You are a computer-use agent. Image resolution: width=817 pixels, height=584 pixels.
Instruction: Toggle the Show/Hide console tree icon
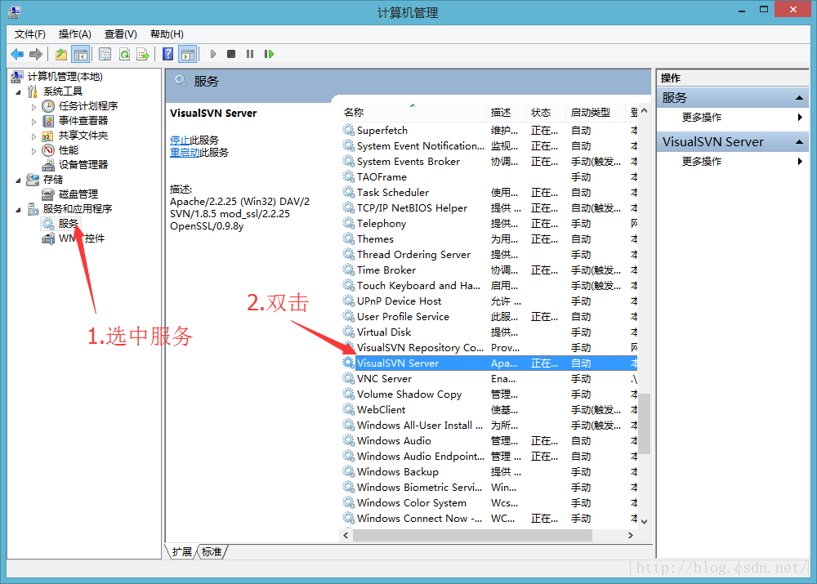pos(81,54)
